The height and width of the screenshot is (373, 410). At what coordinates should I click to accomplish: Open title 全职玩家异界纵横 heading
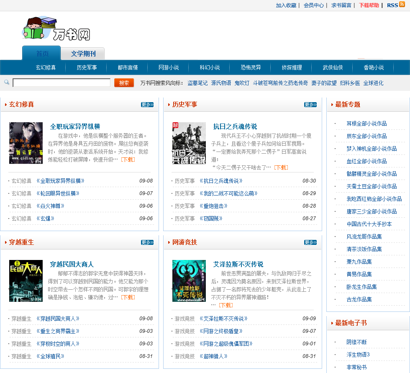pos(75,126)
